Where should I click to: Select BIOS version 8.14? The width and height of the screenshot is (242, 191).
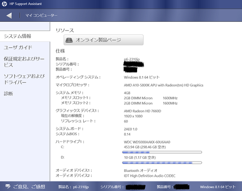(x=127, y=134)
